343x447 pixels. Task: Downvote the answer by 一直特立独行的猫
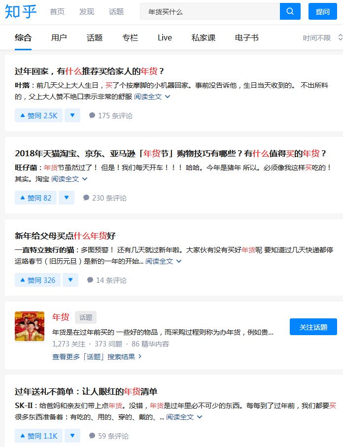(70, 280)
